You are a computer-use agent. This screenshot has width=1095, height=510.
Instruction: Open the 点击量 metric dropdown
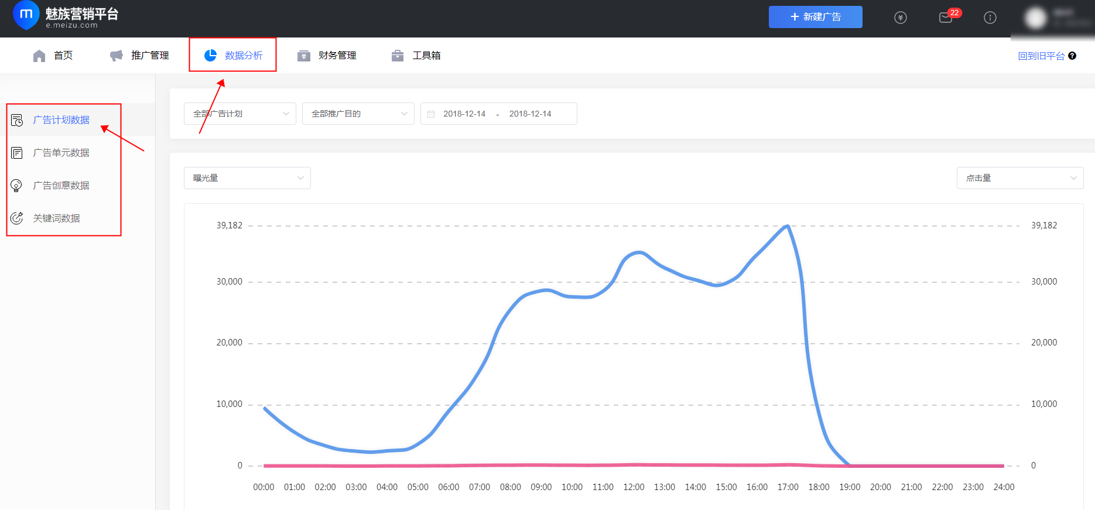[x=1019, y=178]
